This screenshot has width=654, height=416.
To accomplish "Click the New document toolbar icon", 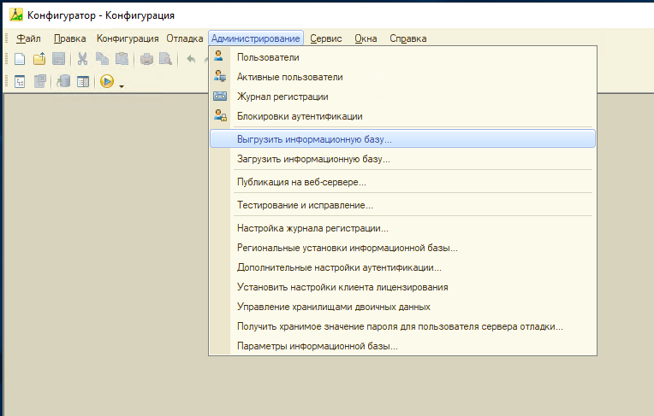I will pos(20,59).
